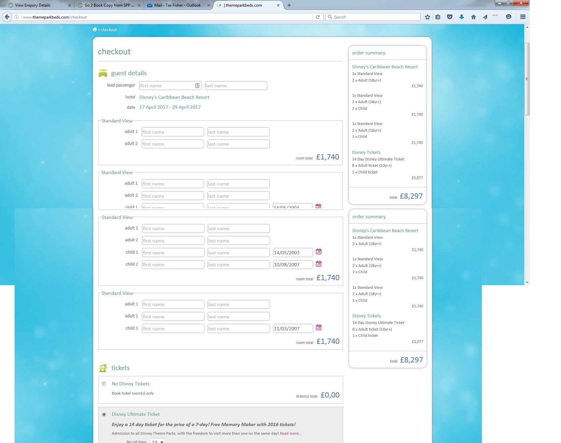Reload the current checkout page
This screenshot has width=561, height=443.
point(318,17)
